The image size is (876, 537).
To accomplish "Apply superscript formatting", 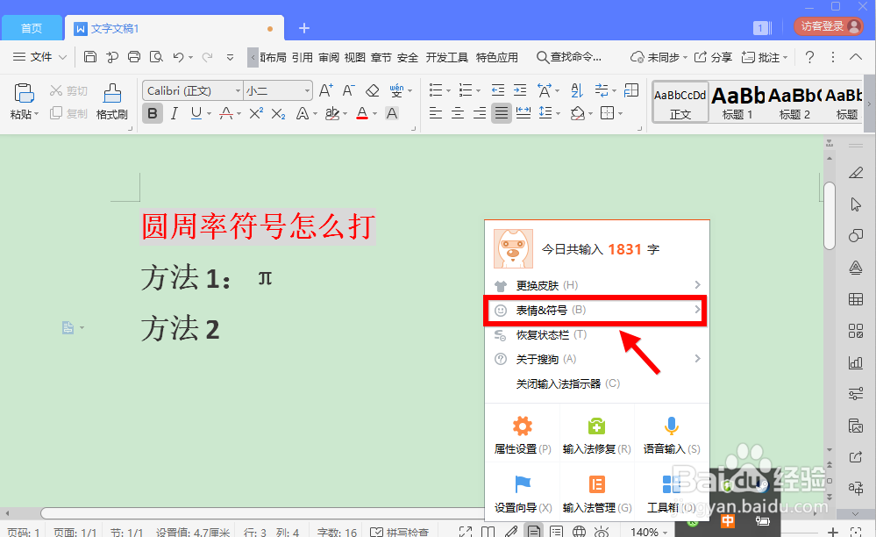I will pyautogui.click(x=254, y=113).
